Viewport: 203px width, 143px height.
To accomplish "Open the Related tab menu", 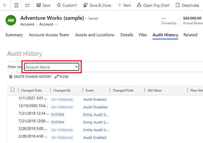I will 190,35.
